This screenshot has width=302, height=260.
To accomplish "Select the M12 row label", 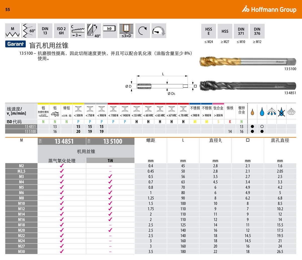I will [x=21, y=209].
